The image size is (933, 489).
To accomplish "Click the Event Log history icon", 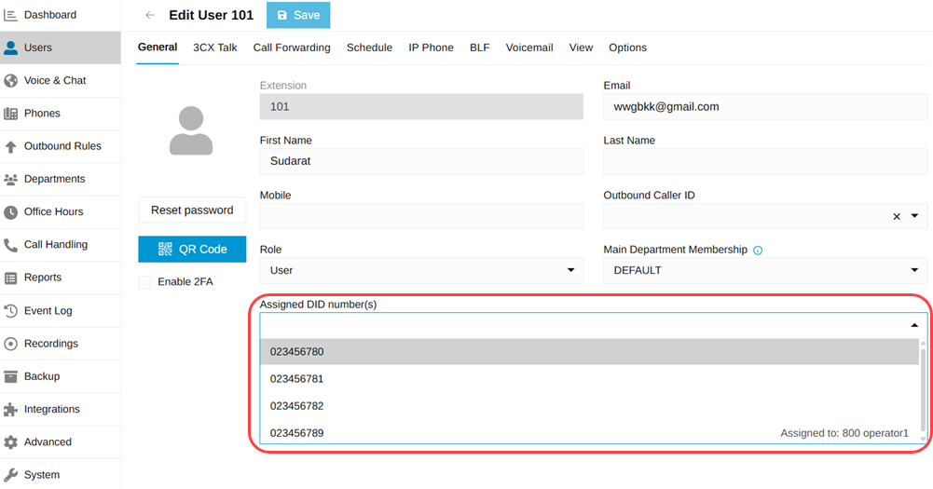I will coord(10,310).
